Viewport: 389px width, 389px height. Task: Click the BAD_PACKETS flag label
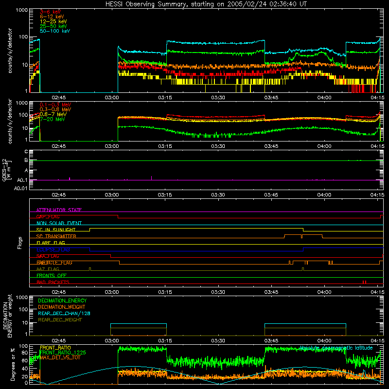(x=53, y=282)
